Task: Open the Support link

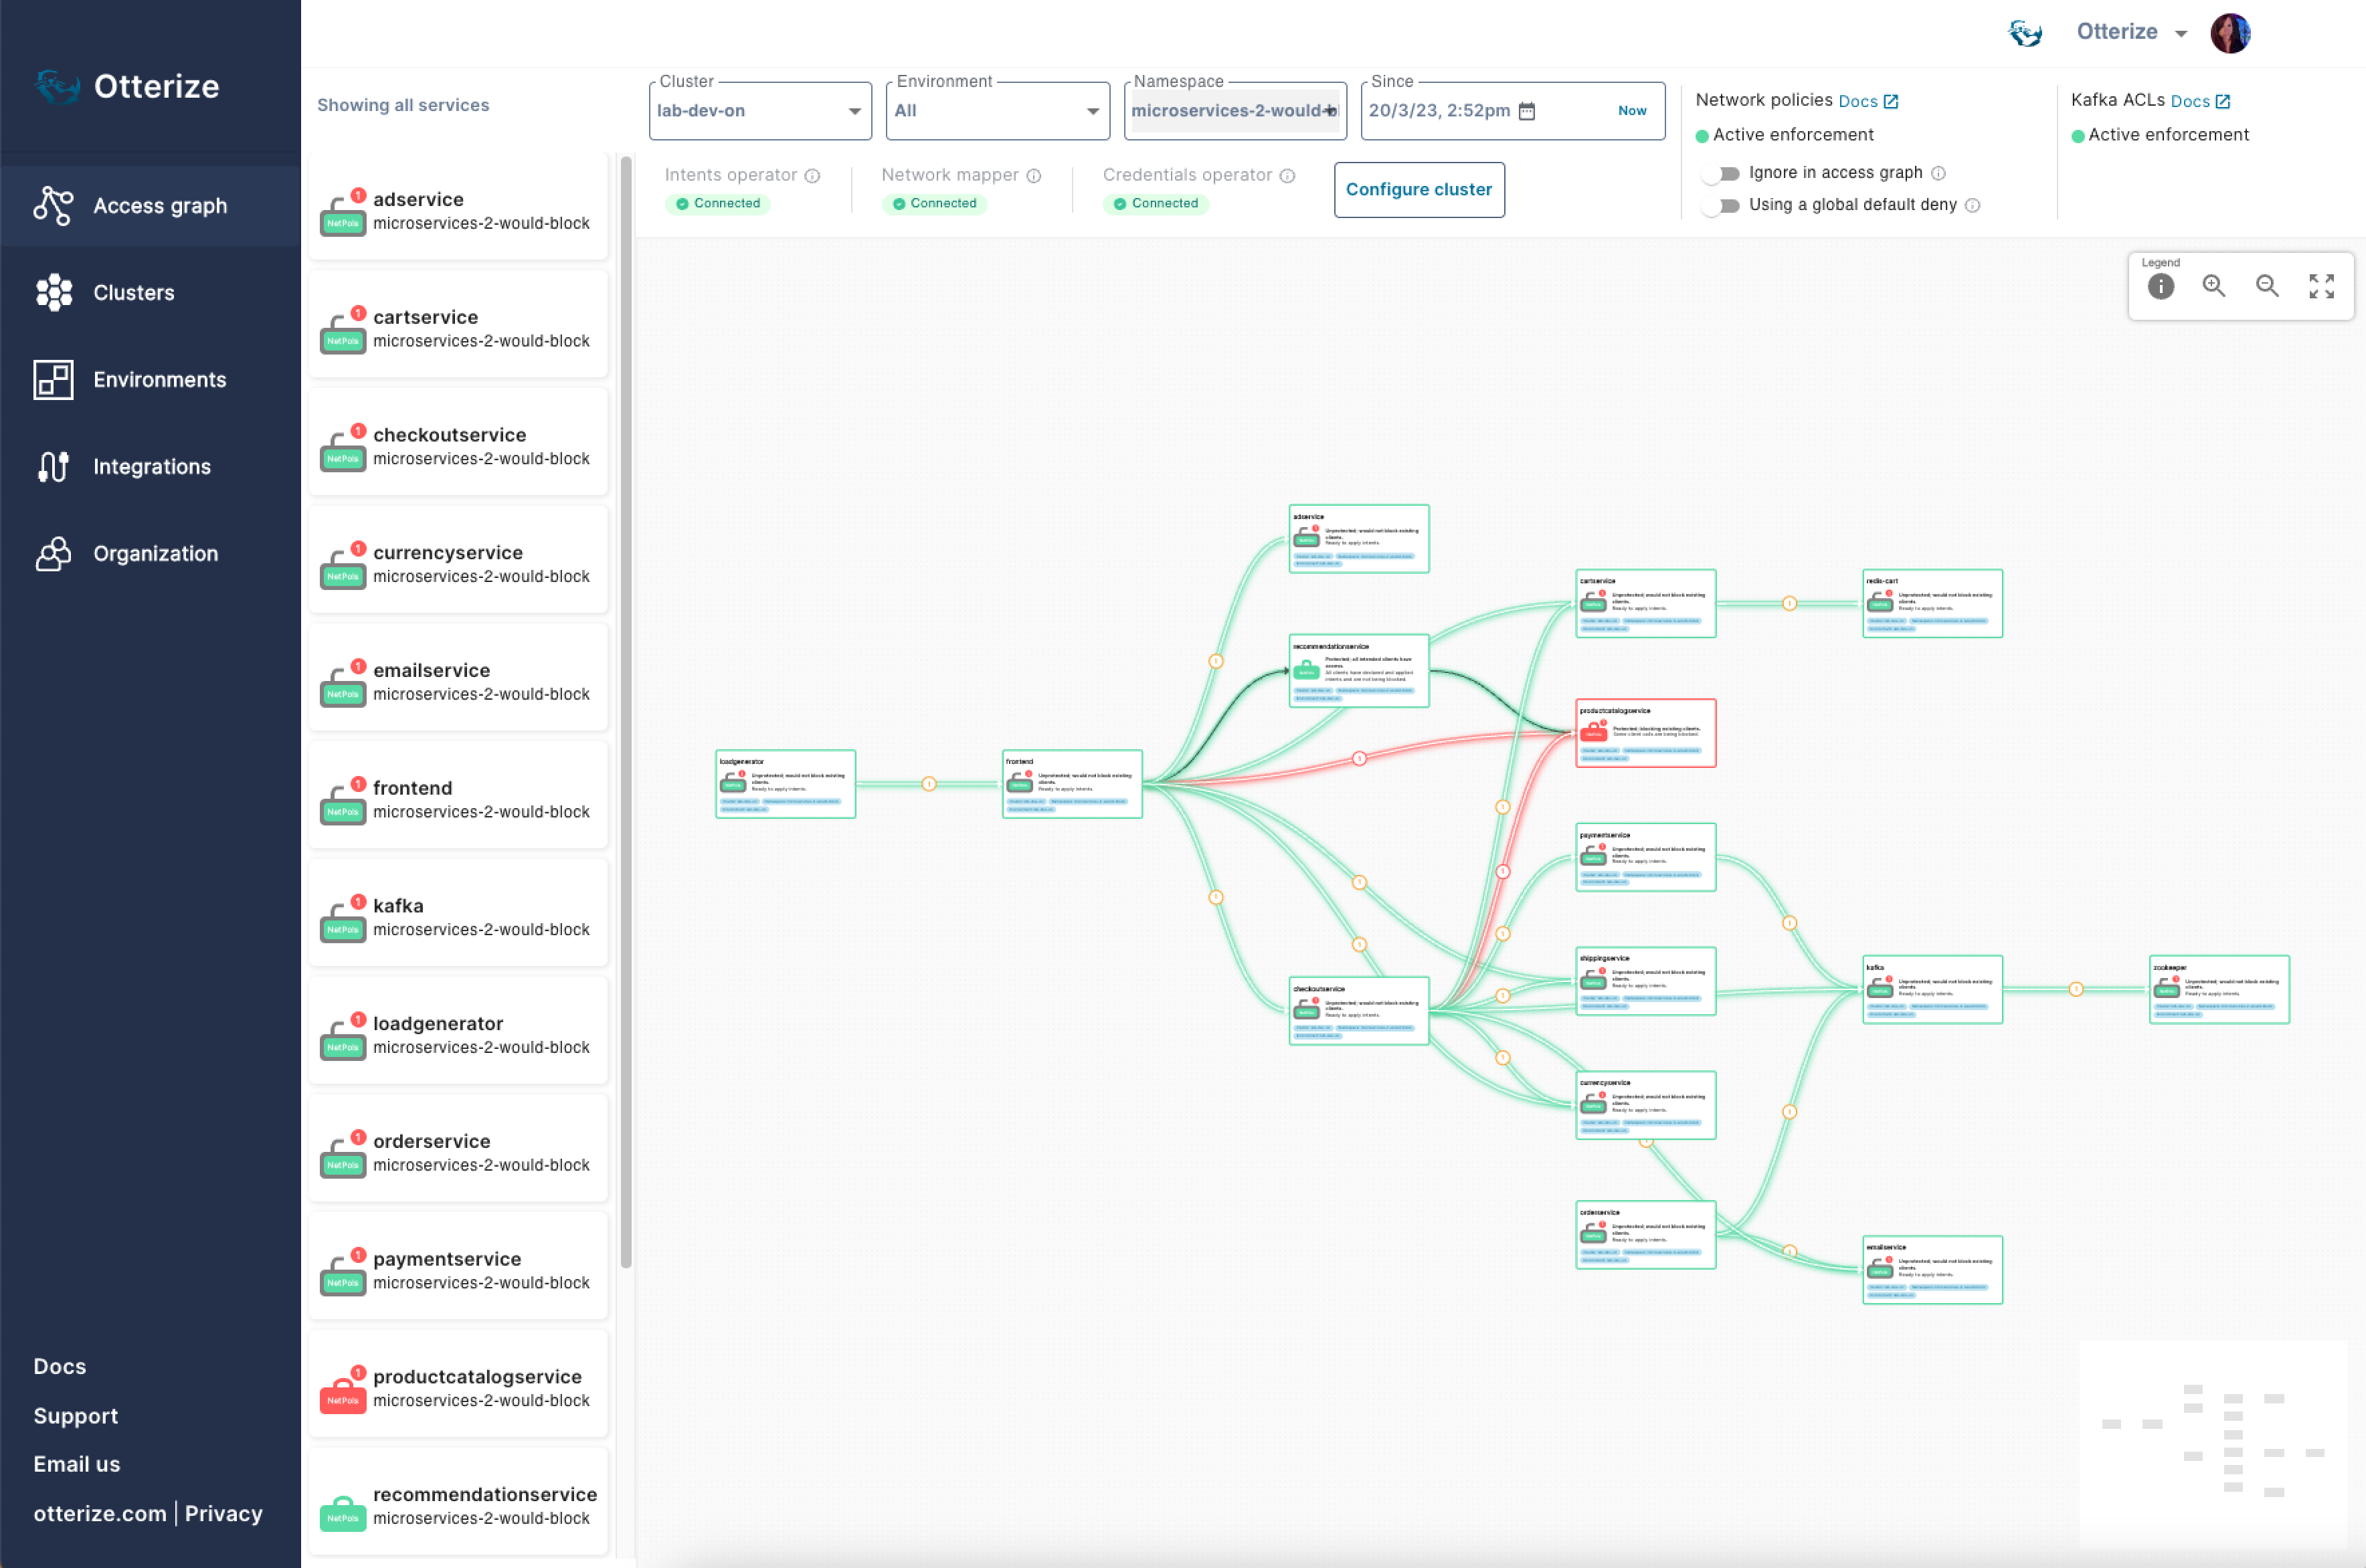Action: click(x=76, y=1416)
